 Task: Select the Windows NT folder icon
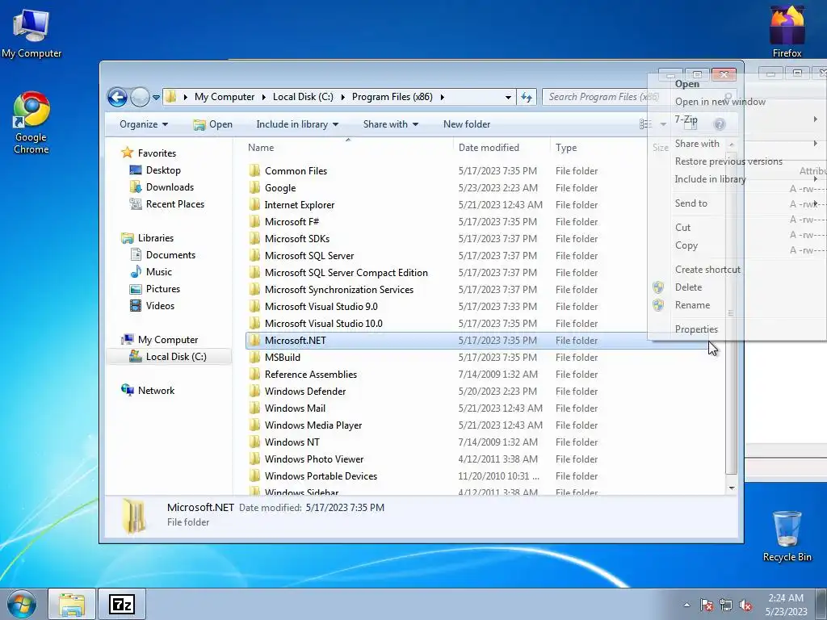point(254,442)
